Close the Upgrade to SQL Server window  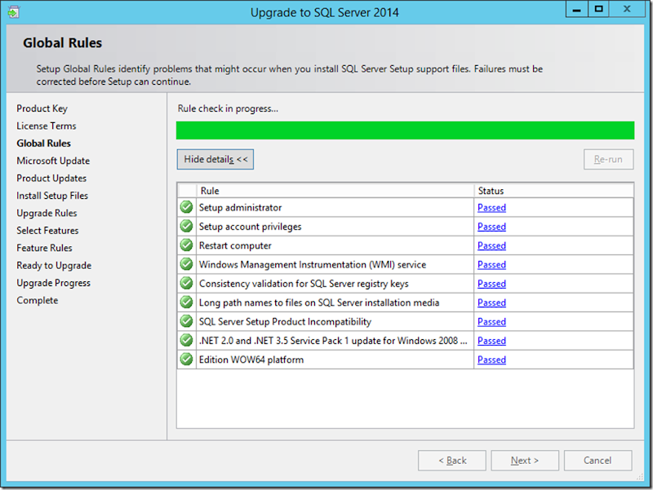(627, 9)
